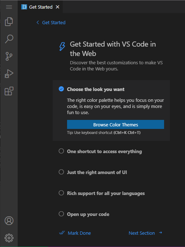Open the Source Control view
Viewport: 185px width, 247px height.
click(9, 56)
